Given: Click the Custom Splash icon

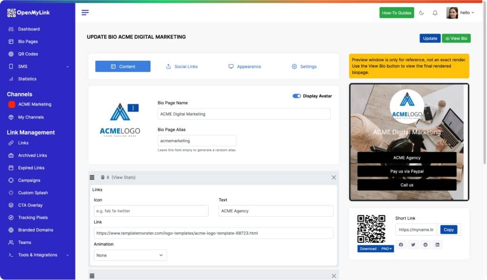Looking at the screenshot, I should [x=11, y=193].
